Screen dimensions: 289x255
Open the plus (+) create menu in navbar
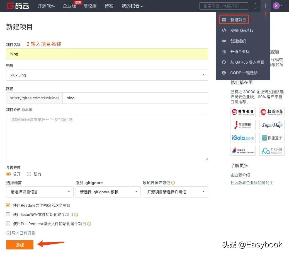265,6
